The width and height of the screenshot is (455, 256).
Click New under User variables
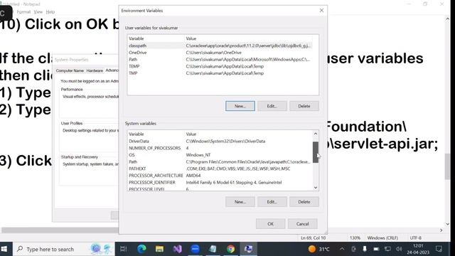point(240,106)
